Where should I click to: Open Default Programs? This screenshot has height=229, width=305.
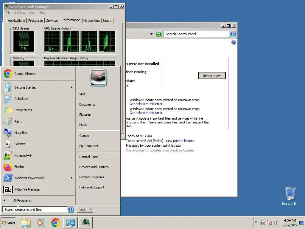(x=98, y=177)
